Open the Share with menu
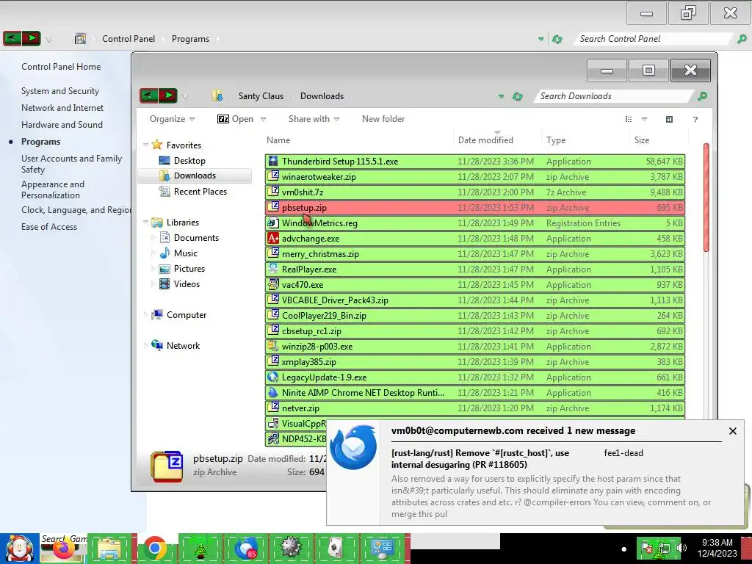The height and width of the screenshot is (564, 752). pyautogui.click(x=314, y=119)
